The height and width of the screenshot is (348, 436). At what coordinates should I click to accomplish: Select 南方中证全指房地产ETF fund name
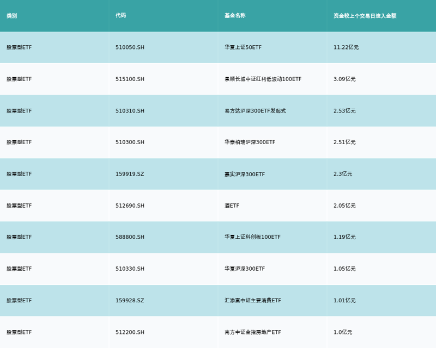(253, 332)
